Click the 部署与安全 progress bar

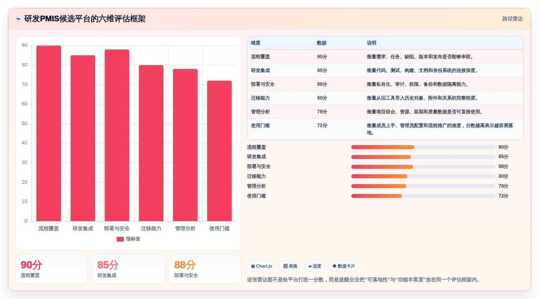pyautogui.click(x=423, y=167)
